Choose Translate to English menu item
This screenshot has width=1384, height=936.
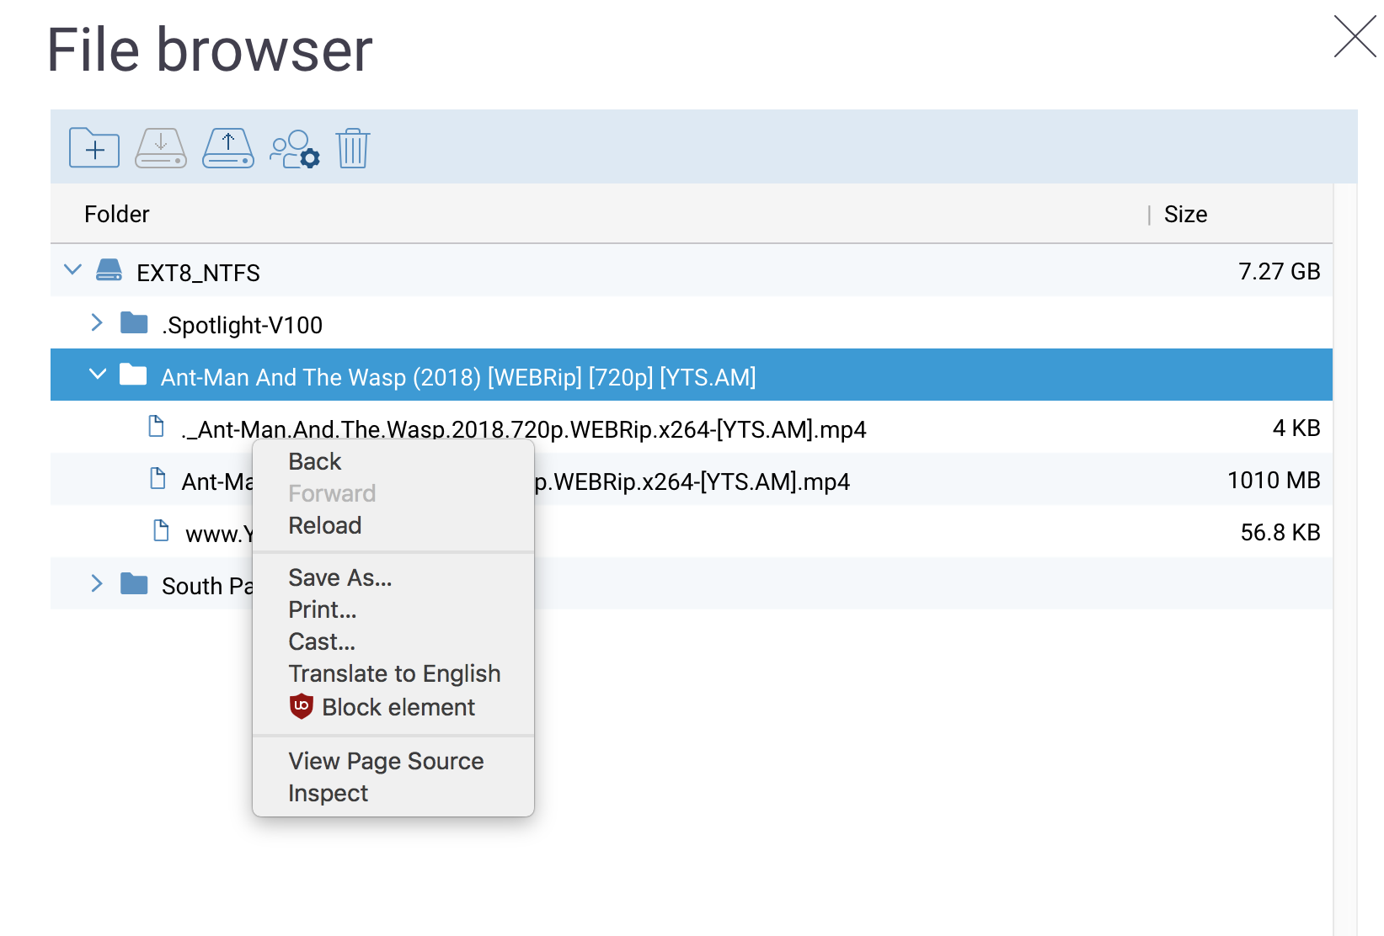[x=393, y=673]
